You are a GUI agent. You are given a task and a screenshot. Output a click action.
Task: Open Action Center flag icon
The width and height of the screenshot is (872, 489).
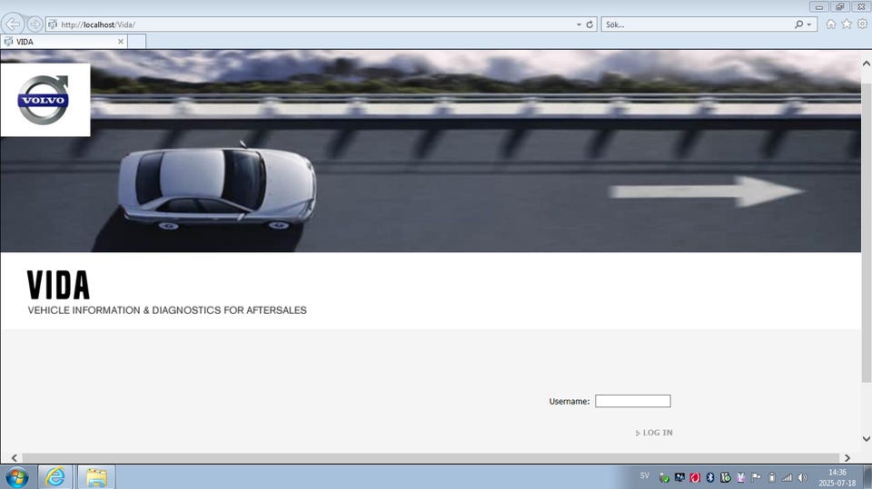[757, 477]
